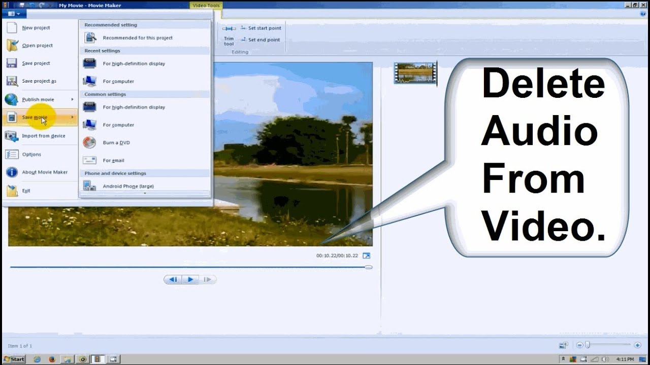Open Firefox from the taskbar

52,359
